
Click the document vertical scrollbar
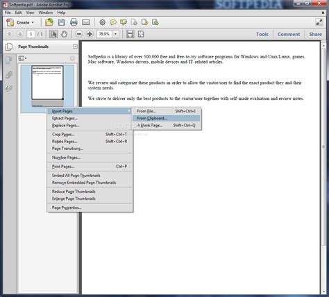click(x=323, y=146)
